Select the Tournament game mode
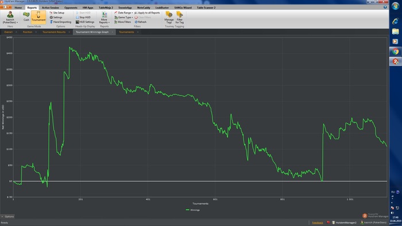 pyautogui.click(x=38, y=17)
